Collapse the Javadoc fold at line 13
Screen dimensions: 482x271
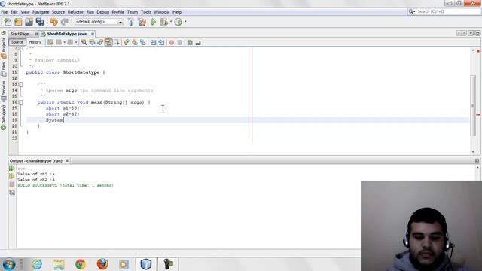tap(20, 84)
